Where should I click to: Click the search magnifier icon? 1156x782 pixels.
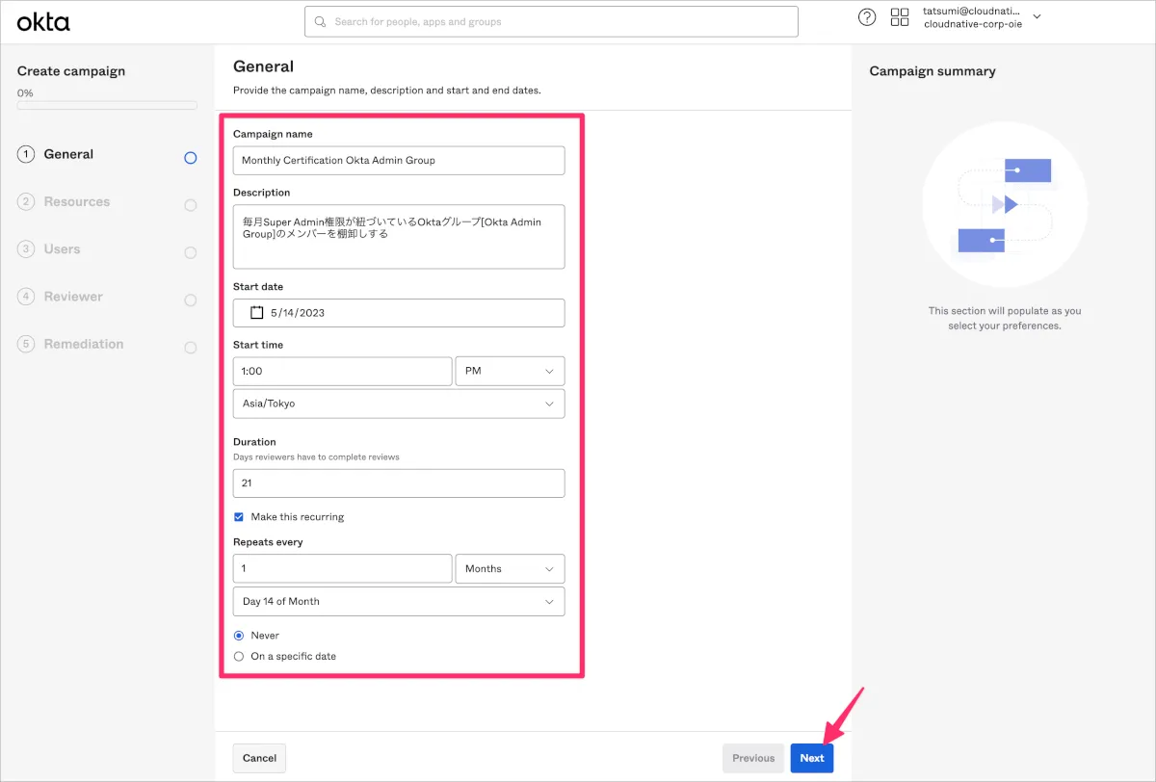[321, 22]
